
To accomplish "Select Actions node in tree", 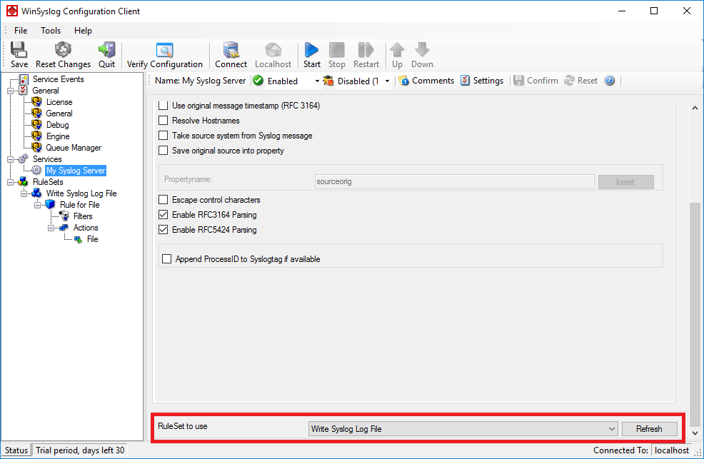I will tap(85, 228).
